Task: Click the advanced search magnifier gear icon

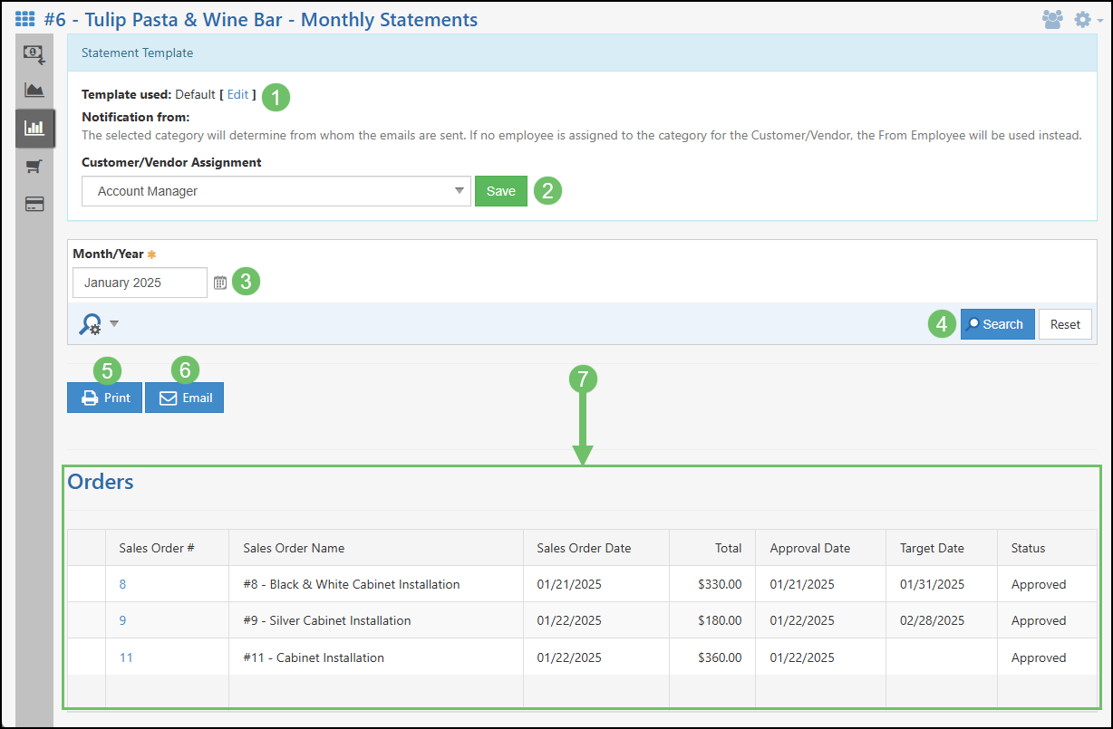Action: 90,324
